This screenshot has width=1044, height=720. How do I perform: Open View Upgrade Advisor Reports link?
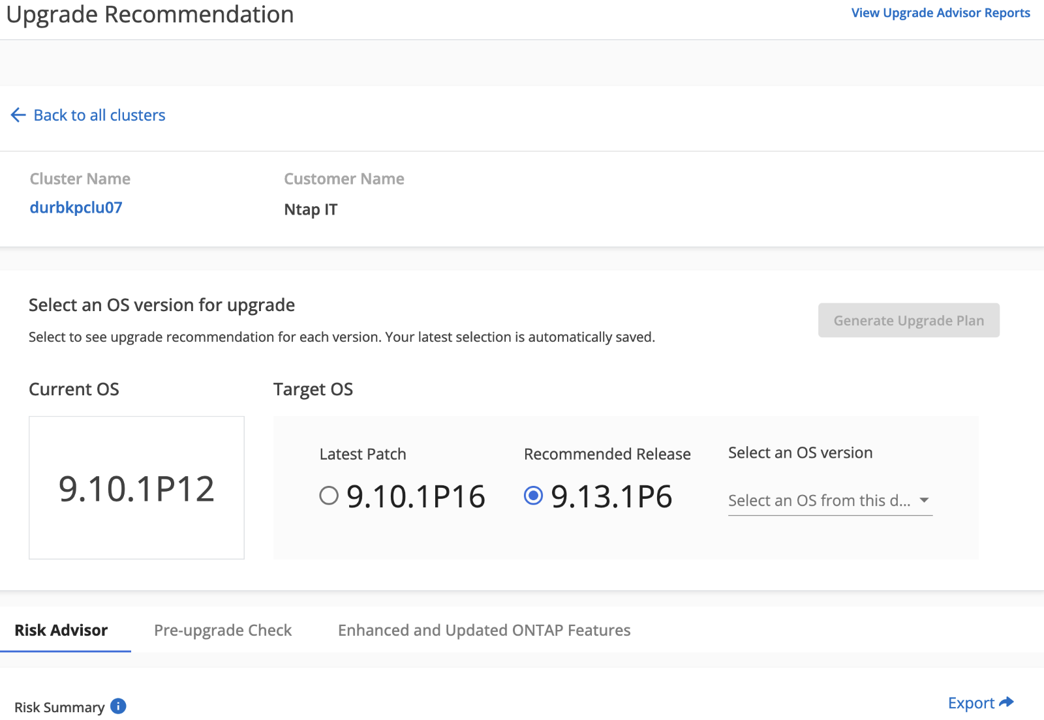click(940, 13)
